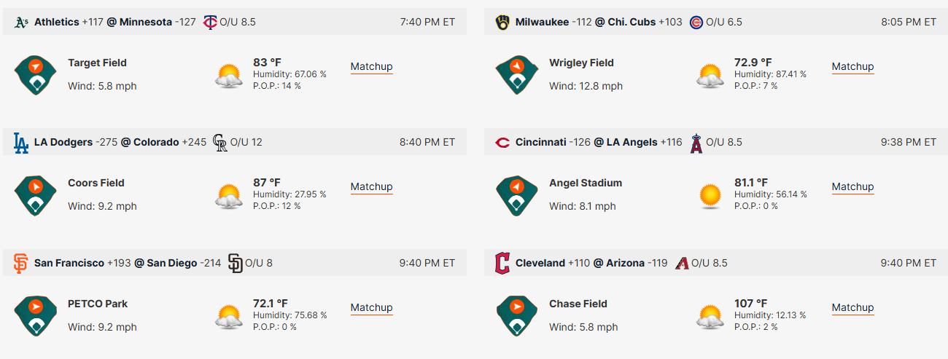The image size is (948, 359).
Task: Open the Matchup link for Wrigley Field
Action: click(852, 67)
